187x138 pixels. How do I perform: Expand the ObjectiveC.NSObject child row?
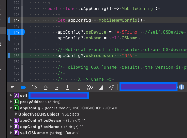tap(16, 114)
